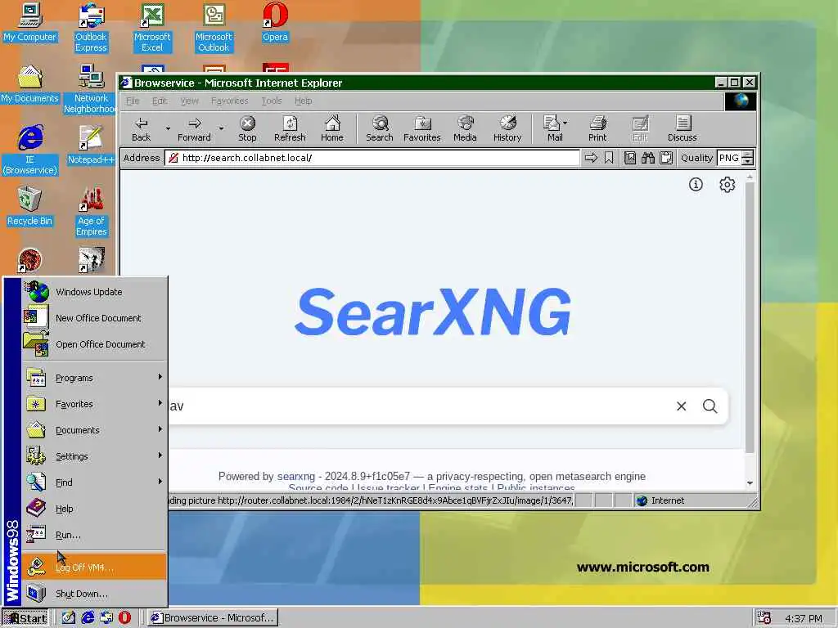Click the Start button
Screen dimensions: 838x628
pos(25,618)
